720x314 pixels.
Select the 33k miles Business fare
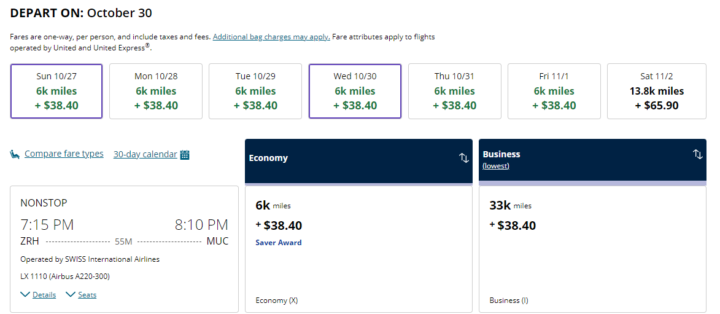point(592,249)
